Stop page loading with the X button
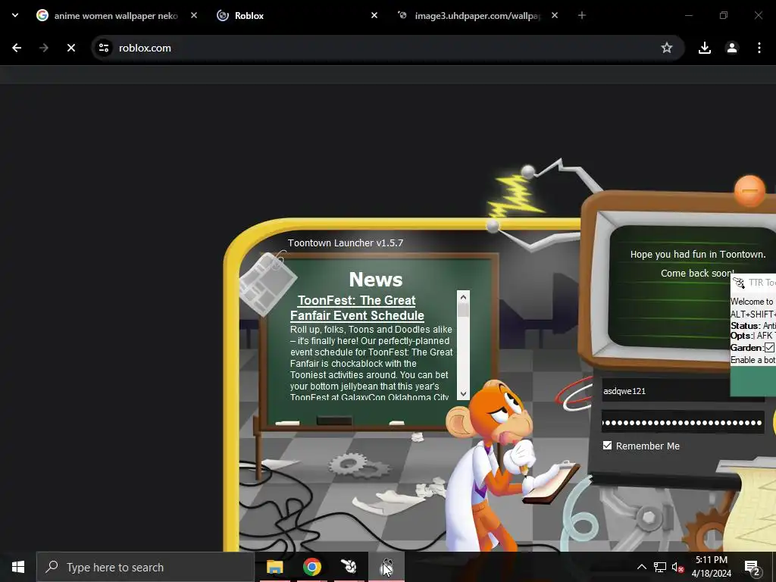The width and height of the screenshot is (776, 582). [x=71, y=48]
